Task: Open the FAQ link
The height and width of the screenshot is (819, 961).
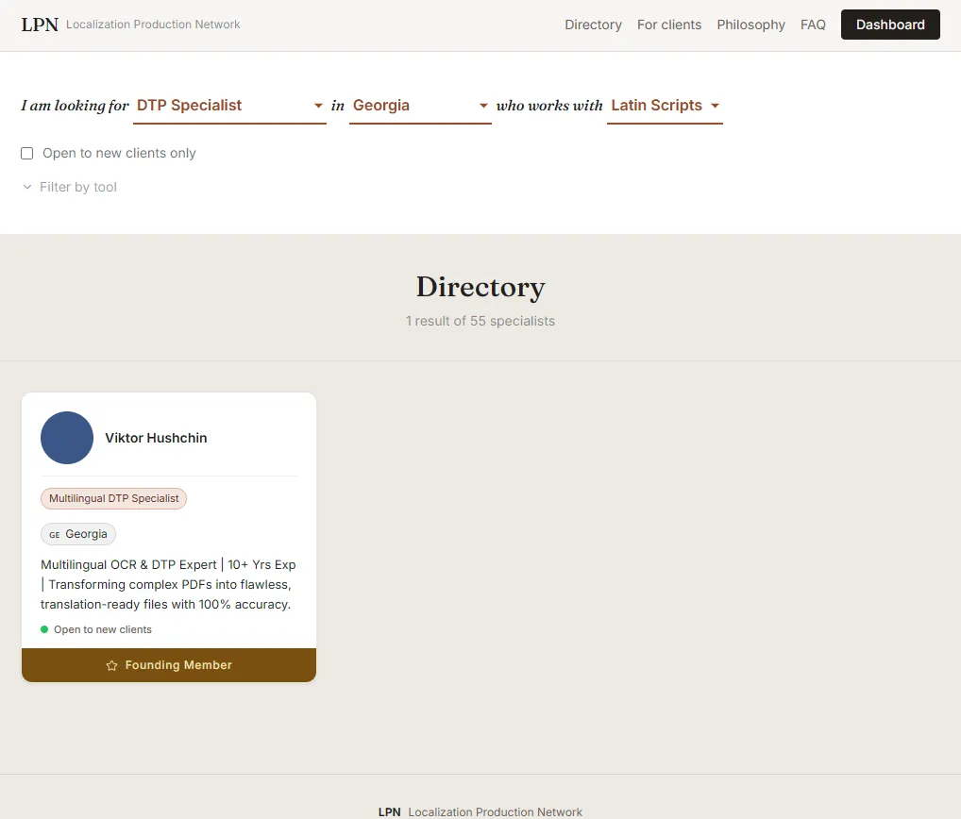Action: 813,25
